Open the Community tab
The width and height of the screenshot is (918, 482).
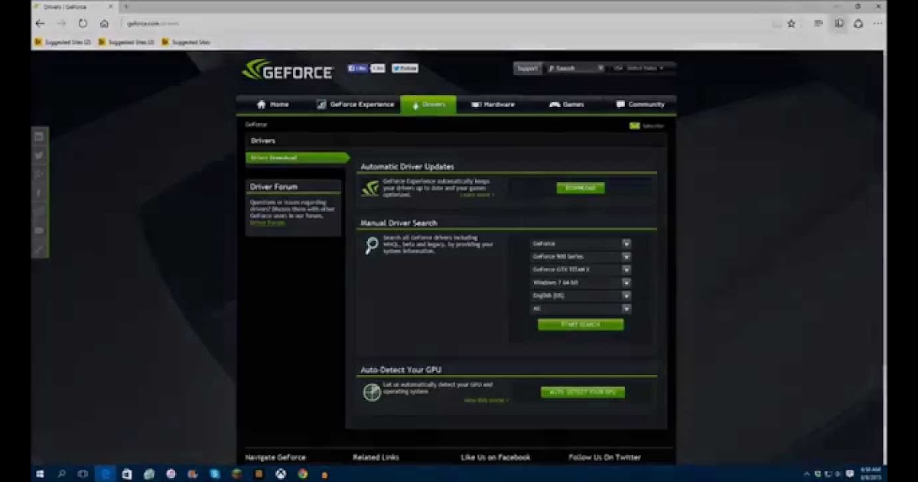640,105
